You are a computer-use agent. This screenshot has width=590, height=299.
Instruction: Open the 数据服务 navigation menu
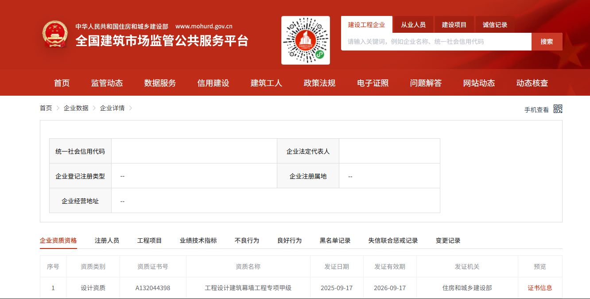coord(160,83)
